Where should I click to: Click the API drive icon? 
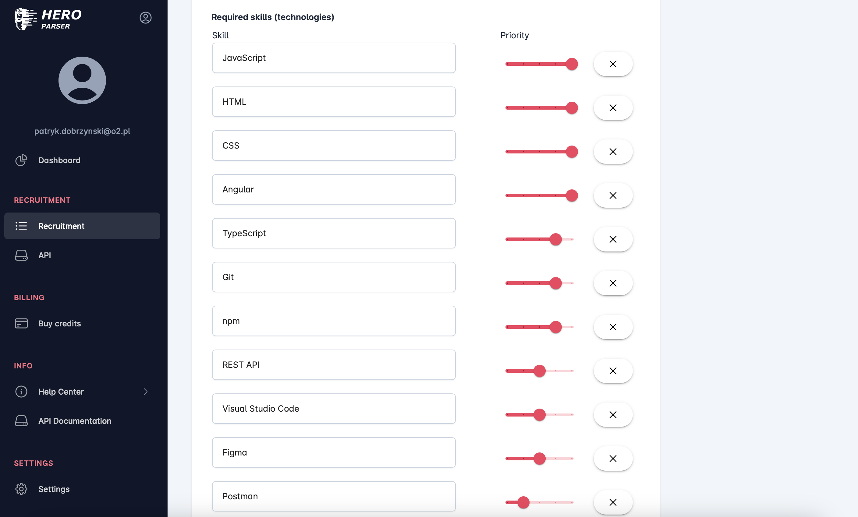pyautogui.click(x=21, y=255)
